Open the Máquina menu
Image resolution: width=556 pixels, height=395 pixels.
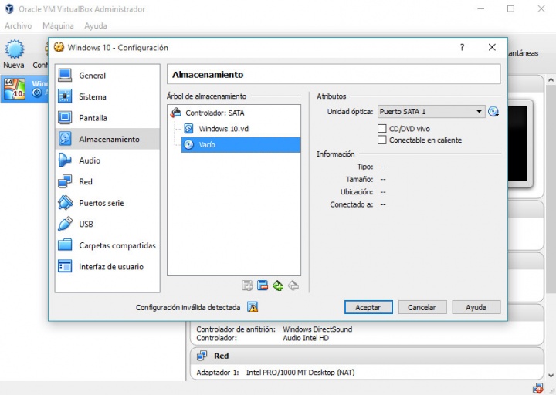tap(58, 26)
